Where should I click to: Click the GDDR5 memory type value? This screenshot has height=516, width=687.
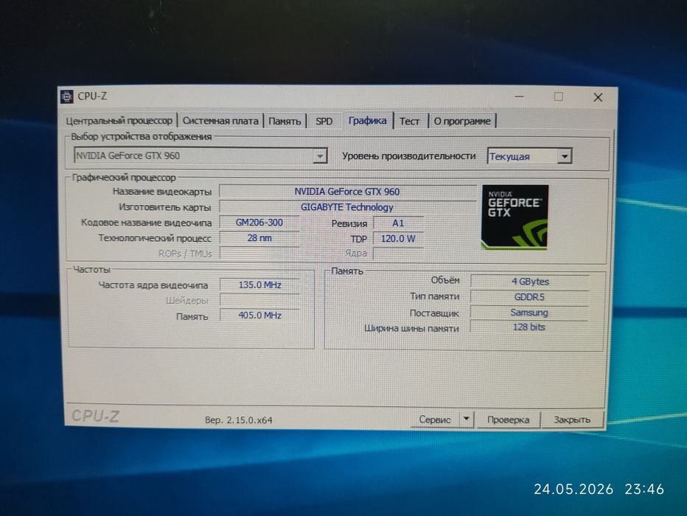tap(530, 297)
